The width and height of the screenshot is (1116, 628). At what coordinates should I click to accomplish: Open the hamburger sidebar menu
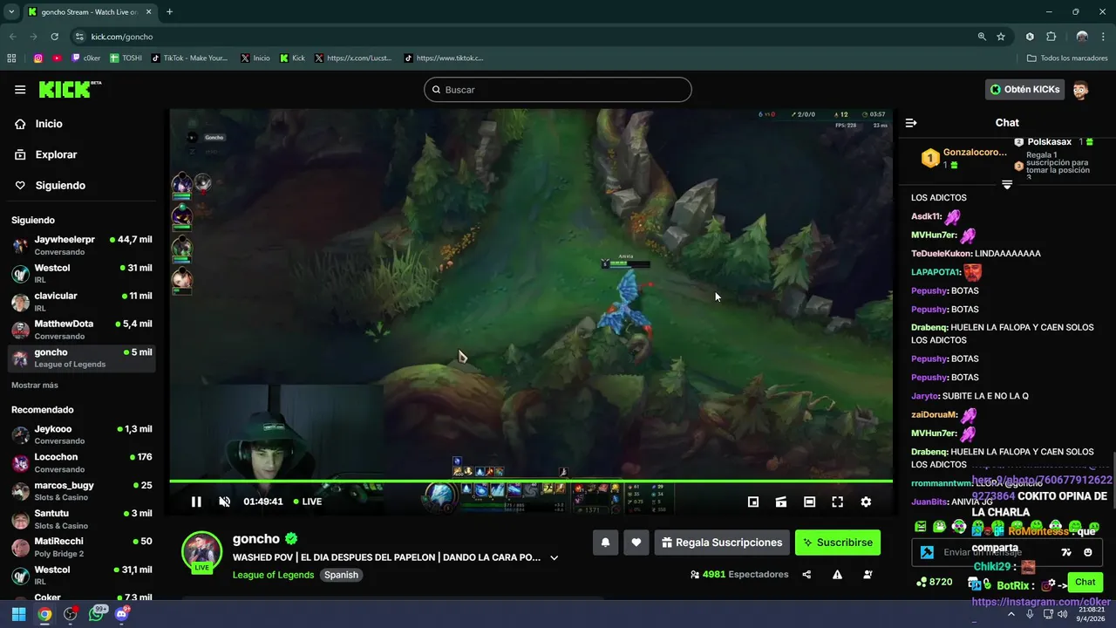(x=20, y=90)
